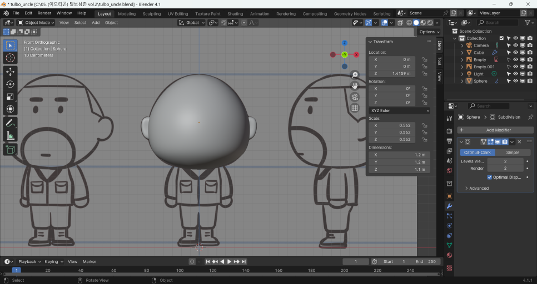This screenshot has height=284, width=537.
Task: Open Global transform orientation dropdown
Action: pos(191,23)
